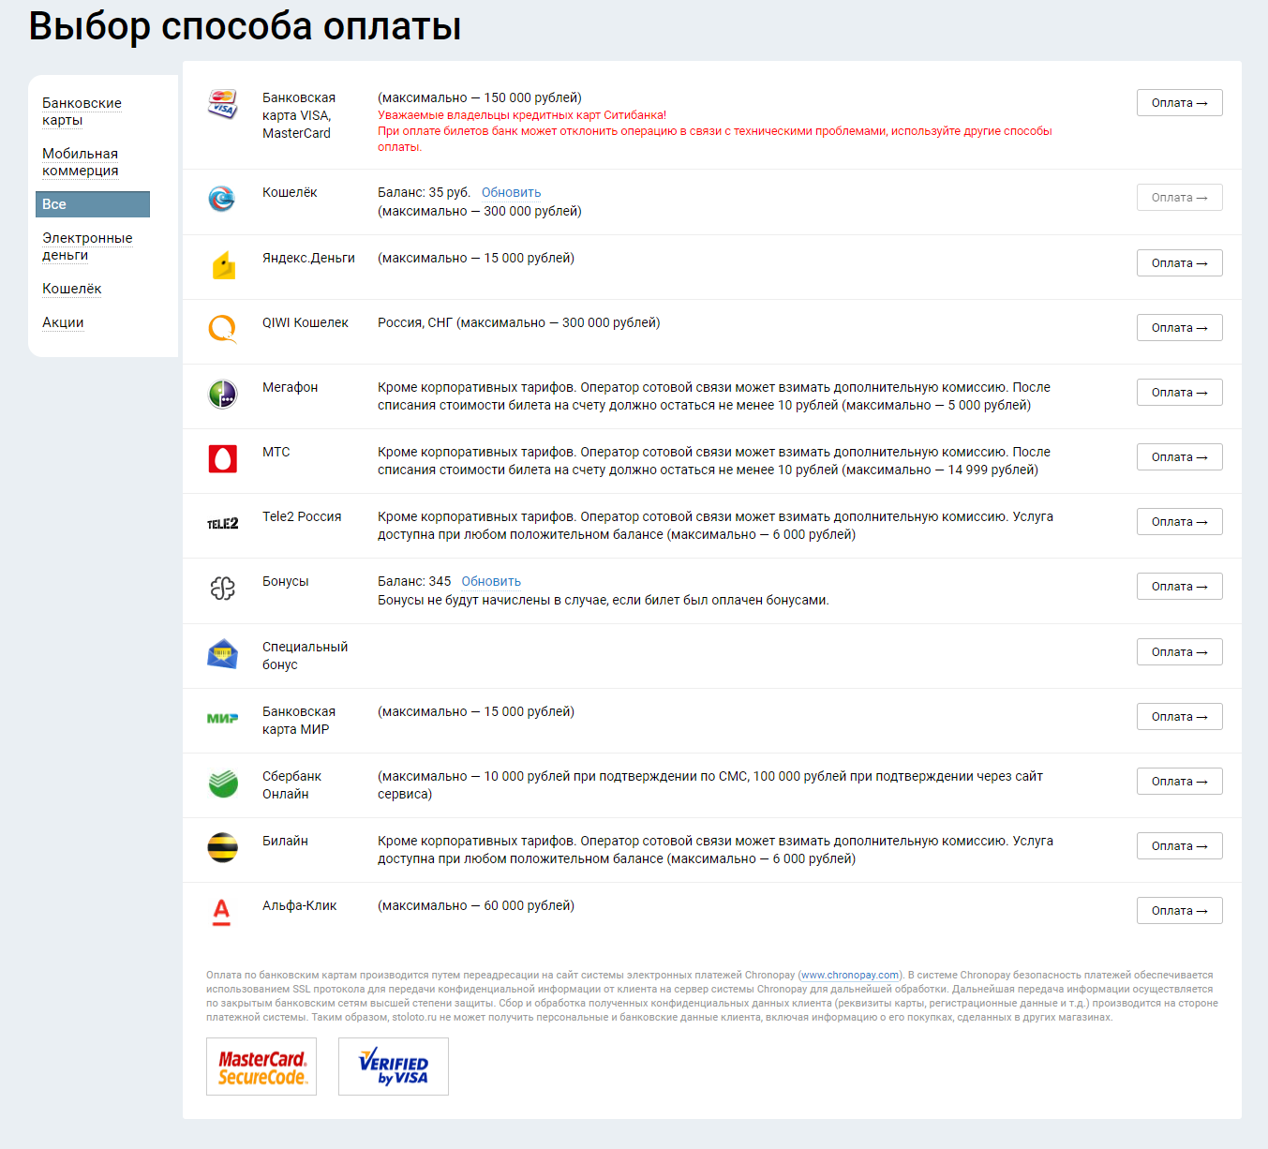The height and width of the screenshot is (1149, 1268).
Task: Click the Yandex.Money wallet icon
Action: [x=223, y=265]
